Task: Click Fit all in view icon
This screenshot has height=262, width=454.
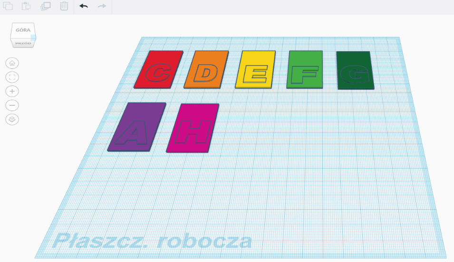Action: click(x=12, y=77)
